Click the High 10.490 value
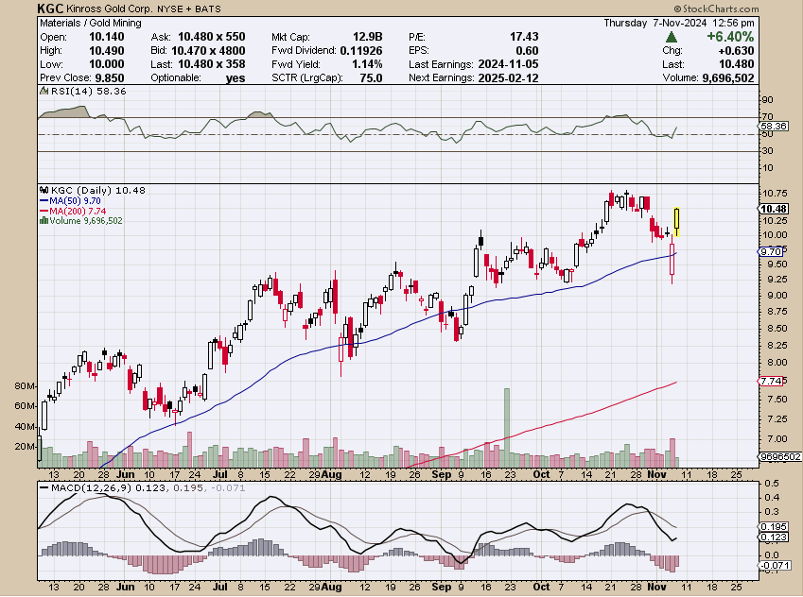 pyautogui.click(x=107, y=51)
